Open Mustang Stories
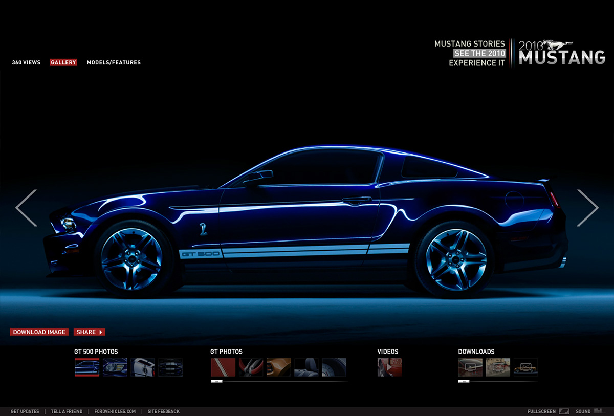 [470, 44]
